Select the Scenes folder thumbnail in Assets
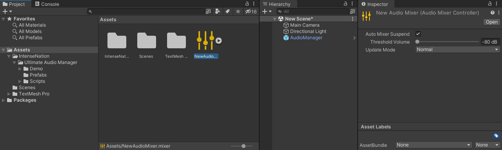The width and height of the screenshot is (502, 150). click(147, 40)
